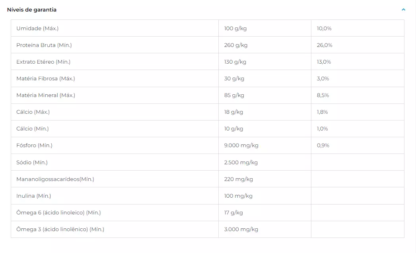Click the 8,5% mineral percentage cell

coord(358,95)
